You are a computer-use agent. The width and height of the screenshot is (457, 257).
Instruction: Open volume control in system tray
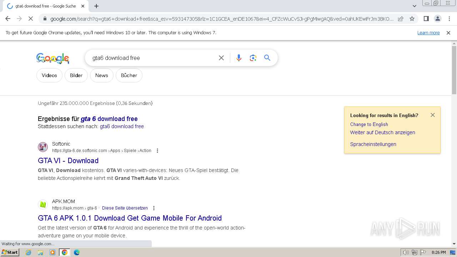coord(406,252)
